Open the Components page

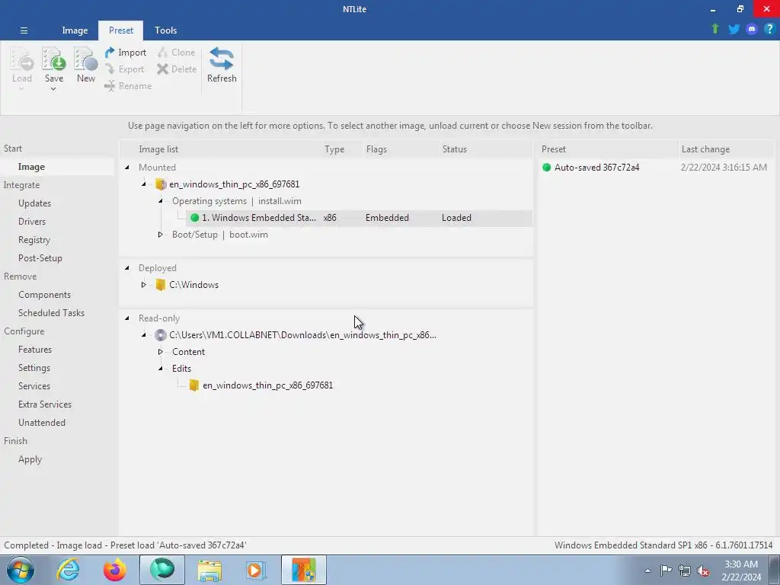[x=44, y=295]
